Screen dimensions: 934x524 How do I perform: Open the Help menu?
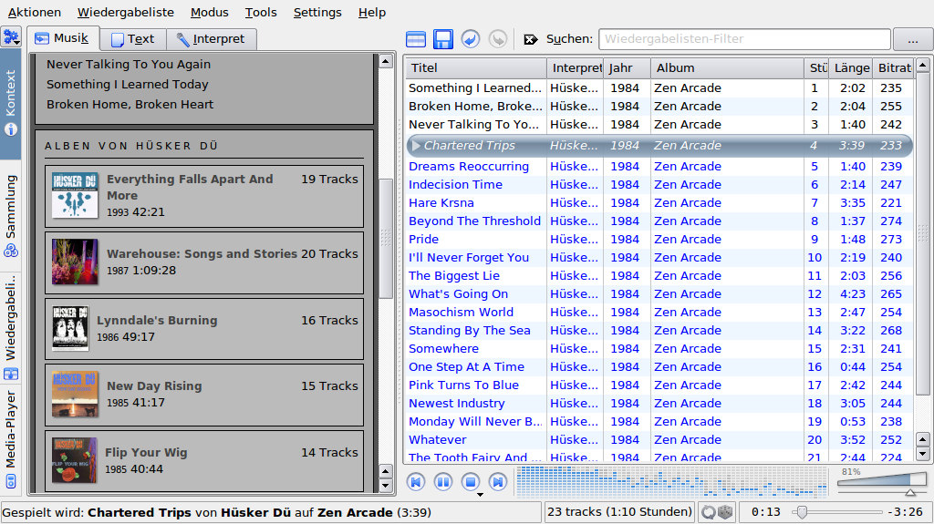[372, 13]
